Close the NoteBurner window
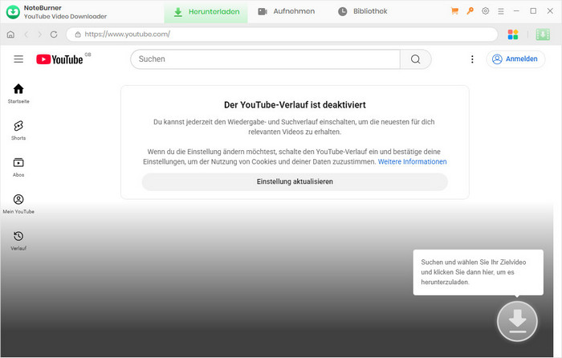562x358 pixels. [550, 11]
